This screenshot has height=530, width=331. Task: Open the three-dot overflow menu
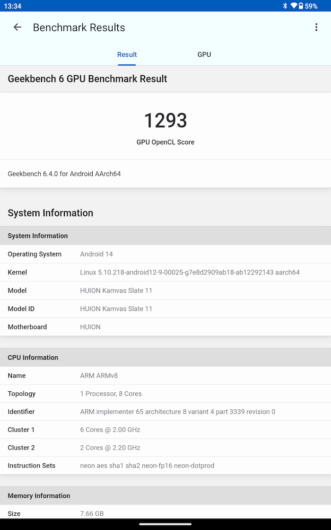tap(316, 27)
